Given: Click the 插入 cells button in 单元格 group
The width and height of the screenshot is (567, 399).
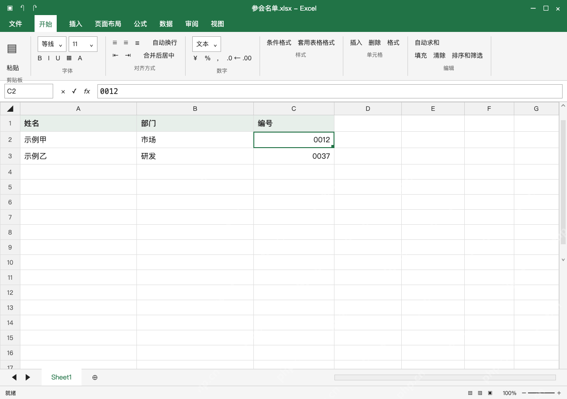Looking at the screenshot, I should pos(356,43).
